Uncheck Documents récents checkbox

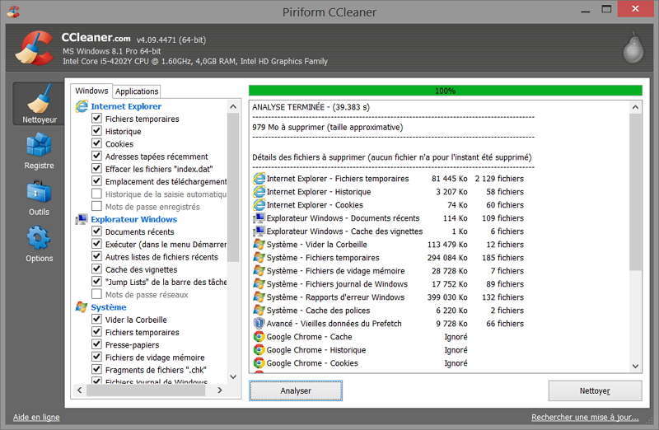point(96,231)
